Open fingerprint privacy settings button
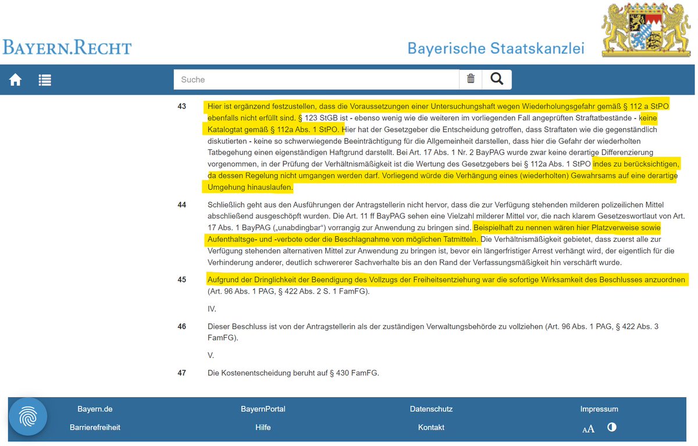 (x=27, y=416)
